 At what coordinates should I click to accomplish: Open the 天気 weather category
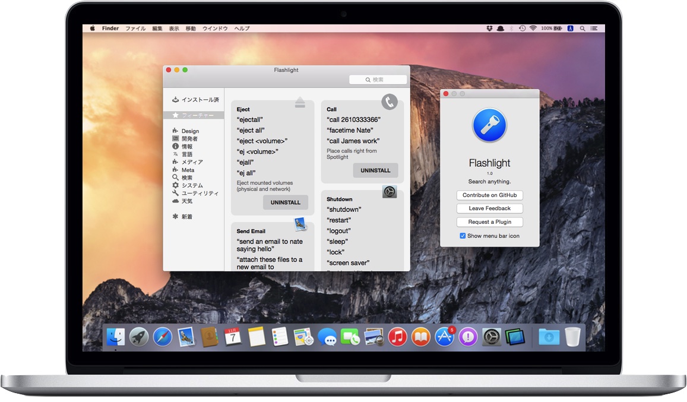click(182, 201)
